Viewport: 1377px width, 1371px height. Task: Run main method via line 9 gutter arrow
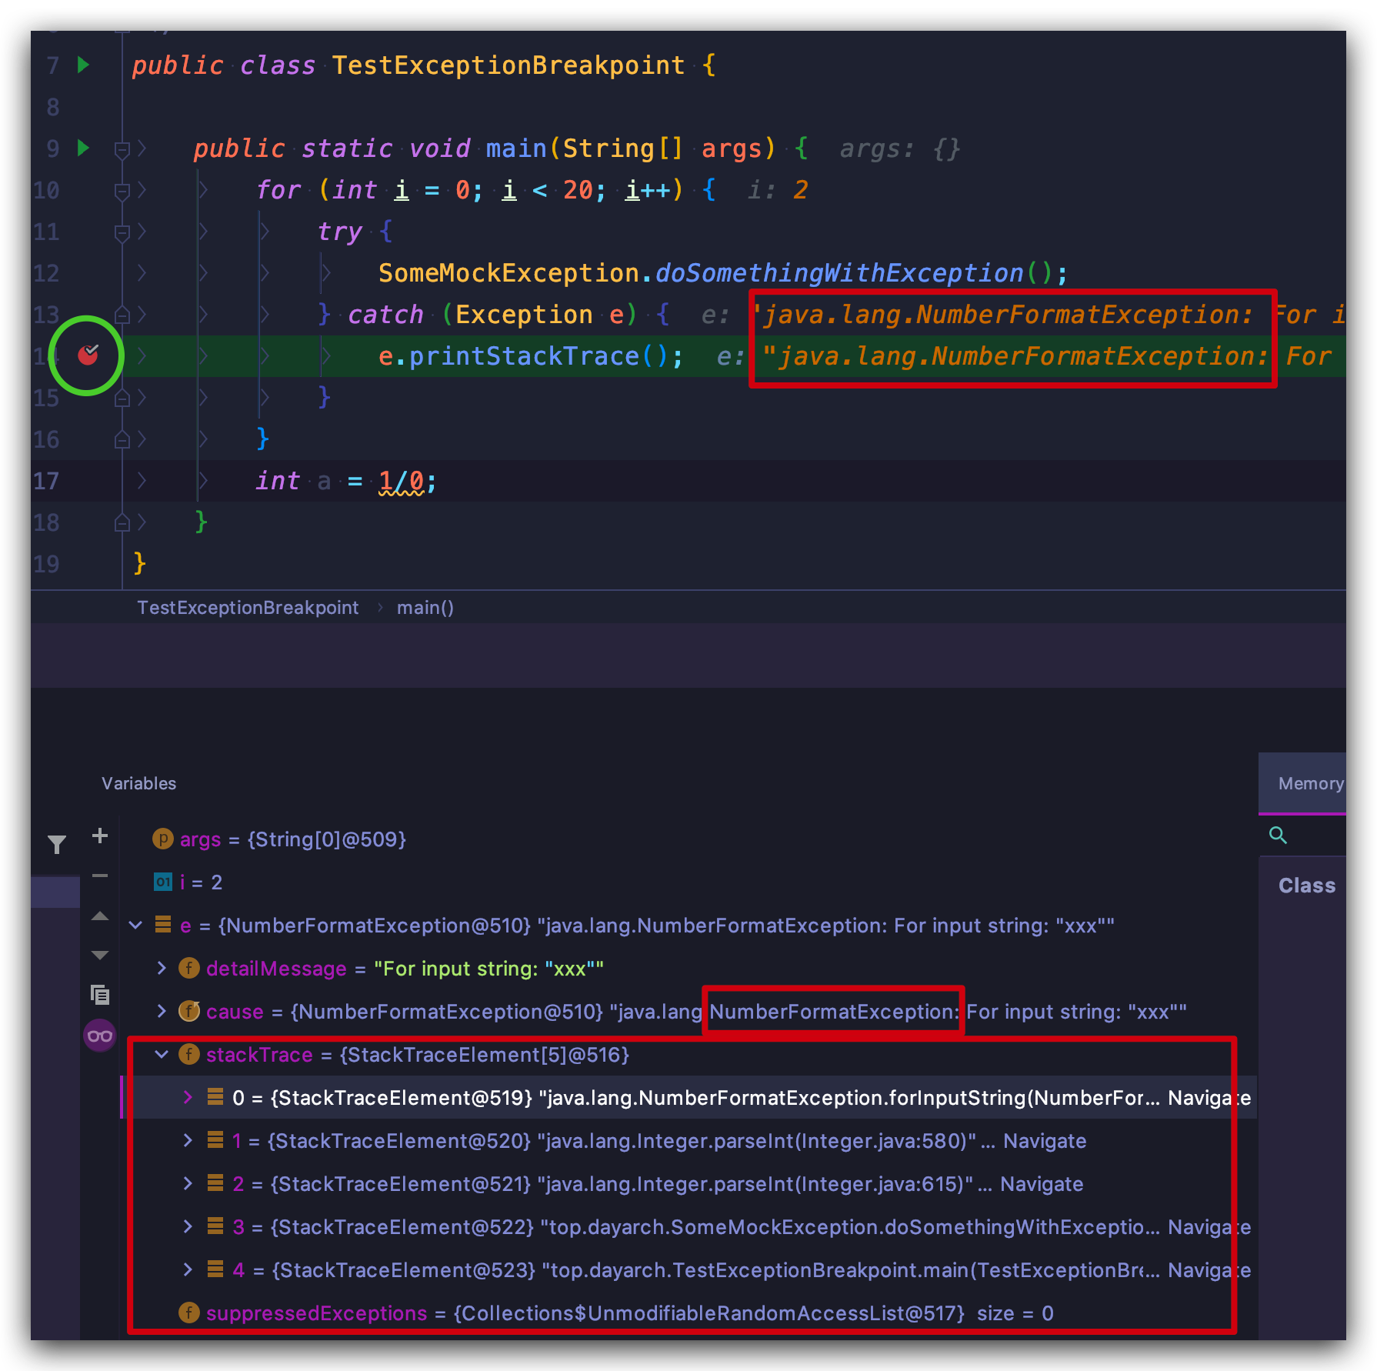[84, 148]
